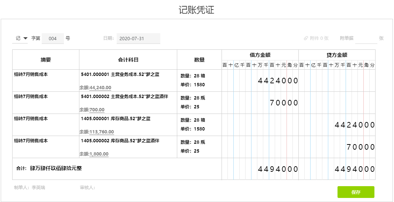Open balance link 1,800.00

tap(99, 154)
